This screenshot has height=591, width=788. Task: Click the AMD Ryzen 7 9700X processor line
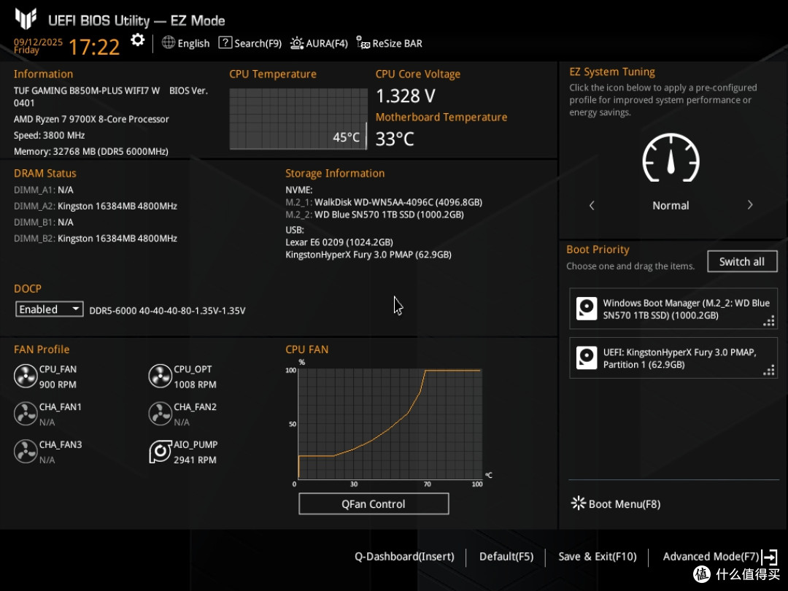[x=91, y=119]
